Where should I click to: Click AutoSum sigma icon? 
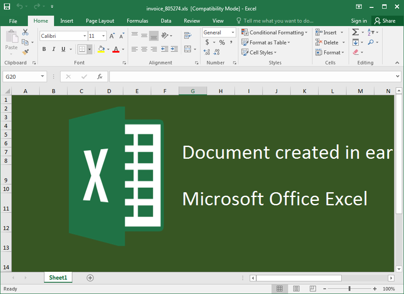(x=355, y=32)
